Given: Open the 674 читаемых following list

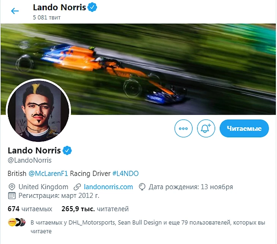Looking at the screenshot, I should pos(30,209).
